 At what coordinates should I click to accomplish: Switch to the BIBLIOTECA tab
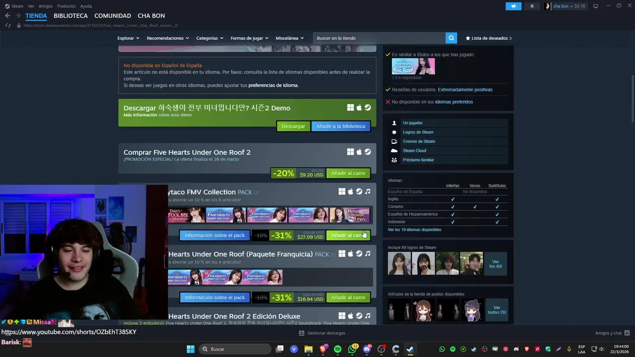pos(70,16)
